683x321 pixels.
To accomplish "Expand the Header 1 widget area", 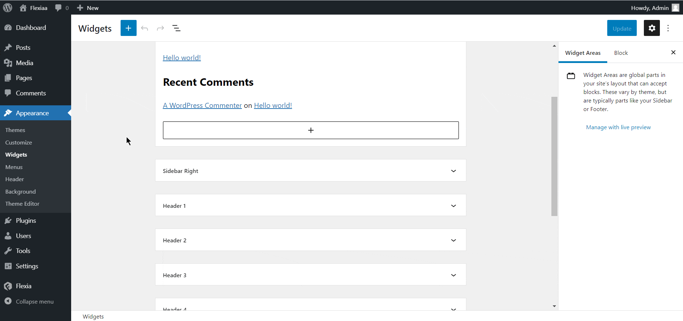I will pos(453,206).
